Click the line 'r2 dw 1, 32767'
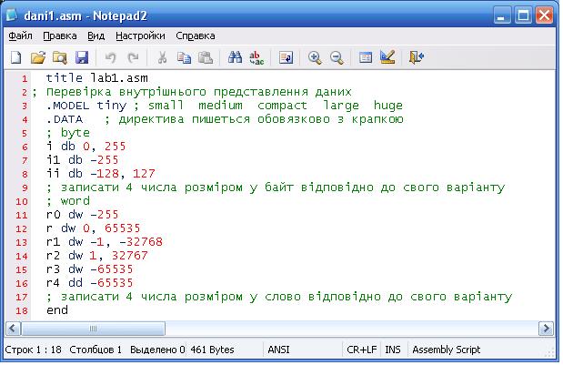This screenshot has height=365, width=563. click(97, 256)
